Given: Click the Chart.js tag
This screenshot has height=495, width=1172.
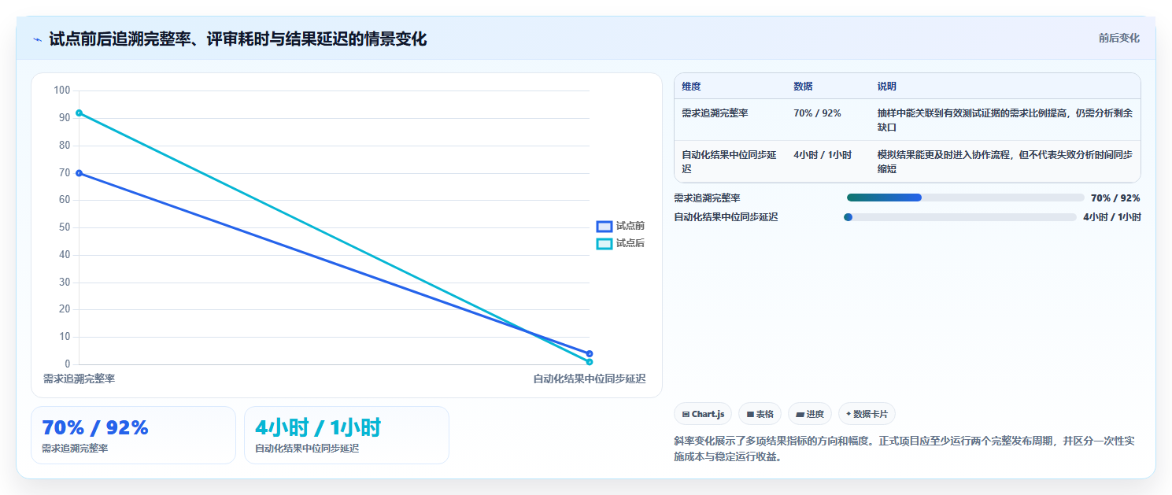Looking at the screenshot, I should click(x=703, y=414).
